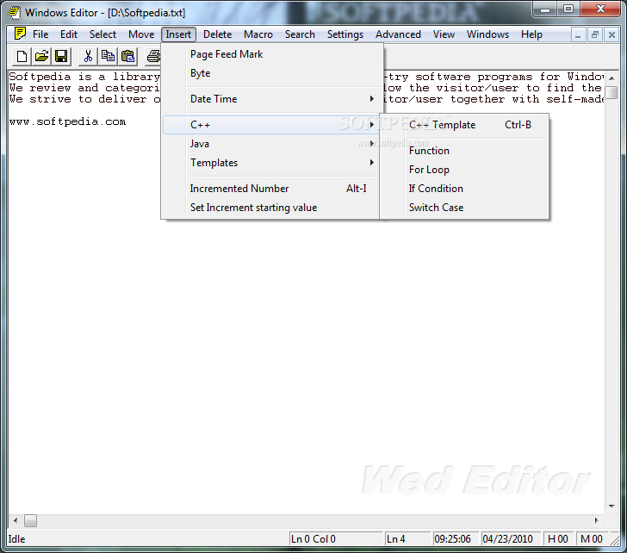Expand the Templates submenu
The image size is (627, 553).
[270, 163]
